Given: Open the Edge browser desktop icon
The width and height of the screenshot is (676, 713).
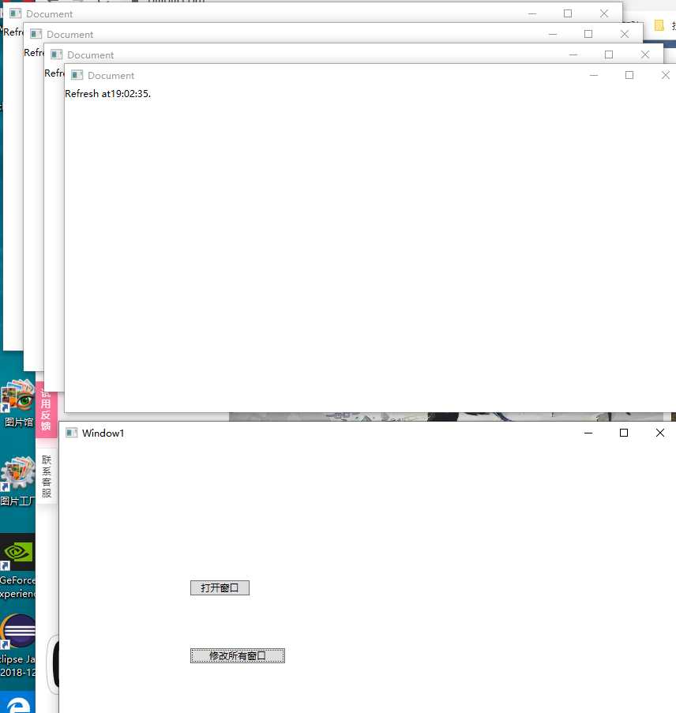Looking at the screenshot, I should (x=17, y=703).
